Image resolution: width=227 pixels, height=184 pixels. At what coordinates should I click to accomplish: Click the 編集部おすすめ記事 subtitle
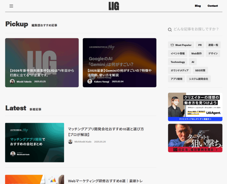[x=44, y=25]
